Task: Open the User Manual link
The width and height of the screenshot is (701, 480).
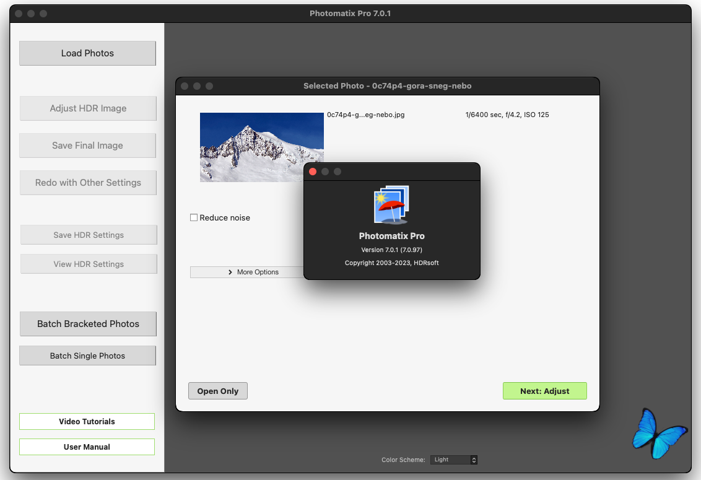Action: pos(87,447)
